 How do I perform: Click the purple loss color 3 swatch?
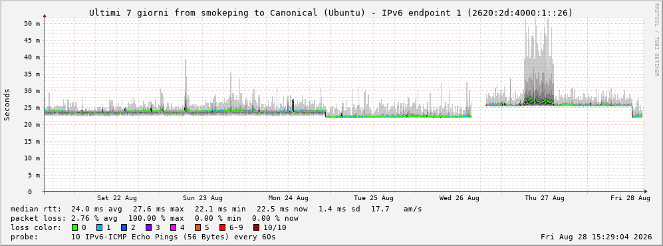click(149, 227)
